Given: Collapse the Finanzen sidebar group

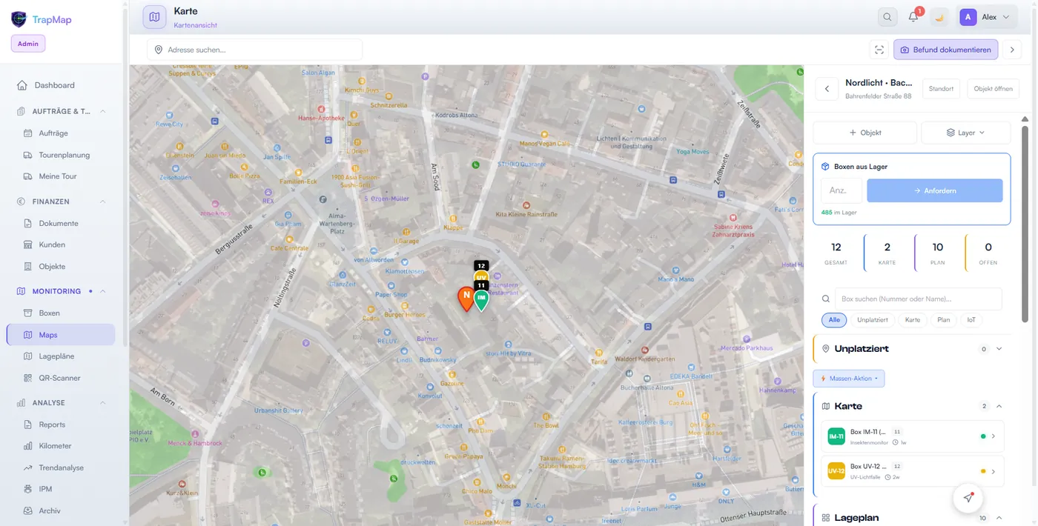Looking at the screenshot, I should coord(102,202).
